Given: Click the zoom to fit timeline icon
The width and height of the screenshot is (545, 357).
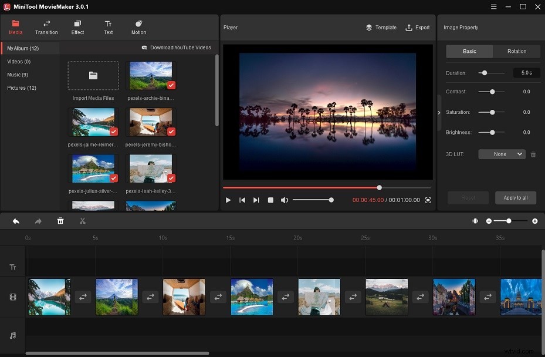Looking at the screenshot, I should coord(475,221).
